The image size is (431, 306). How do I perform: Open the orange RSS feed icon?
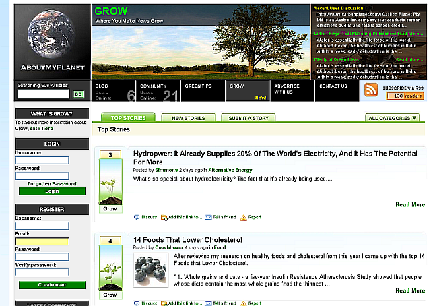[371, 90]
